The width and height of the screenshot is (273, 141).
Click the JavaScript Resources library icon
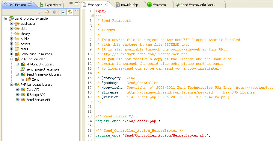17,54
